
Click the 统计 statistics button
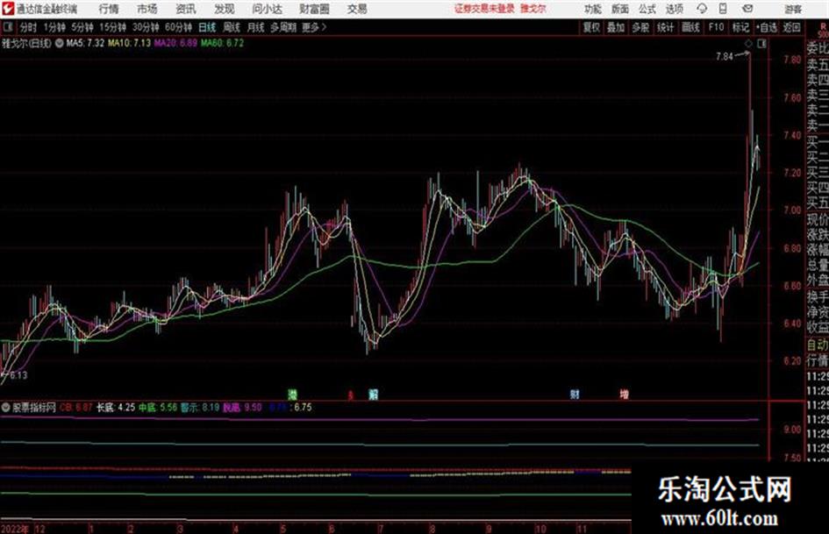coord(665,27)
